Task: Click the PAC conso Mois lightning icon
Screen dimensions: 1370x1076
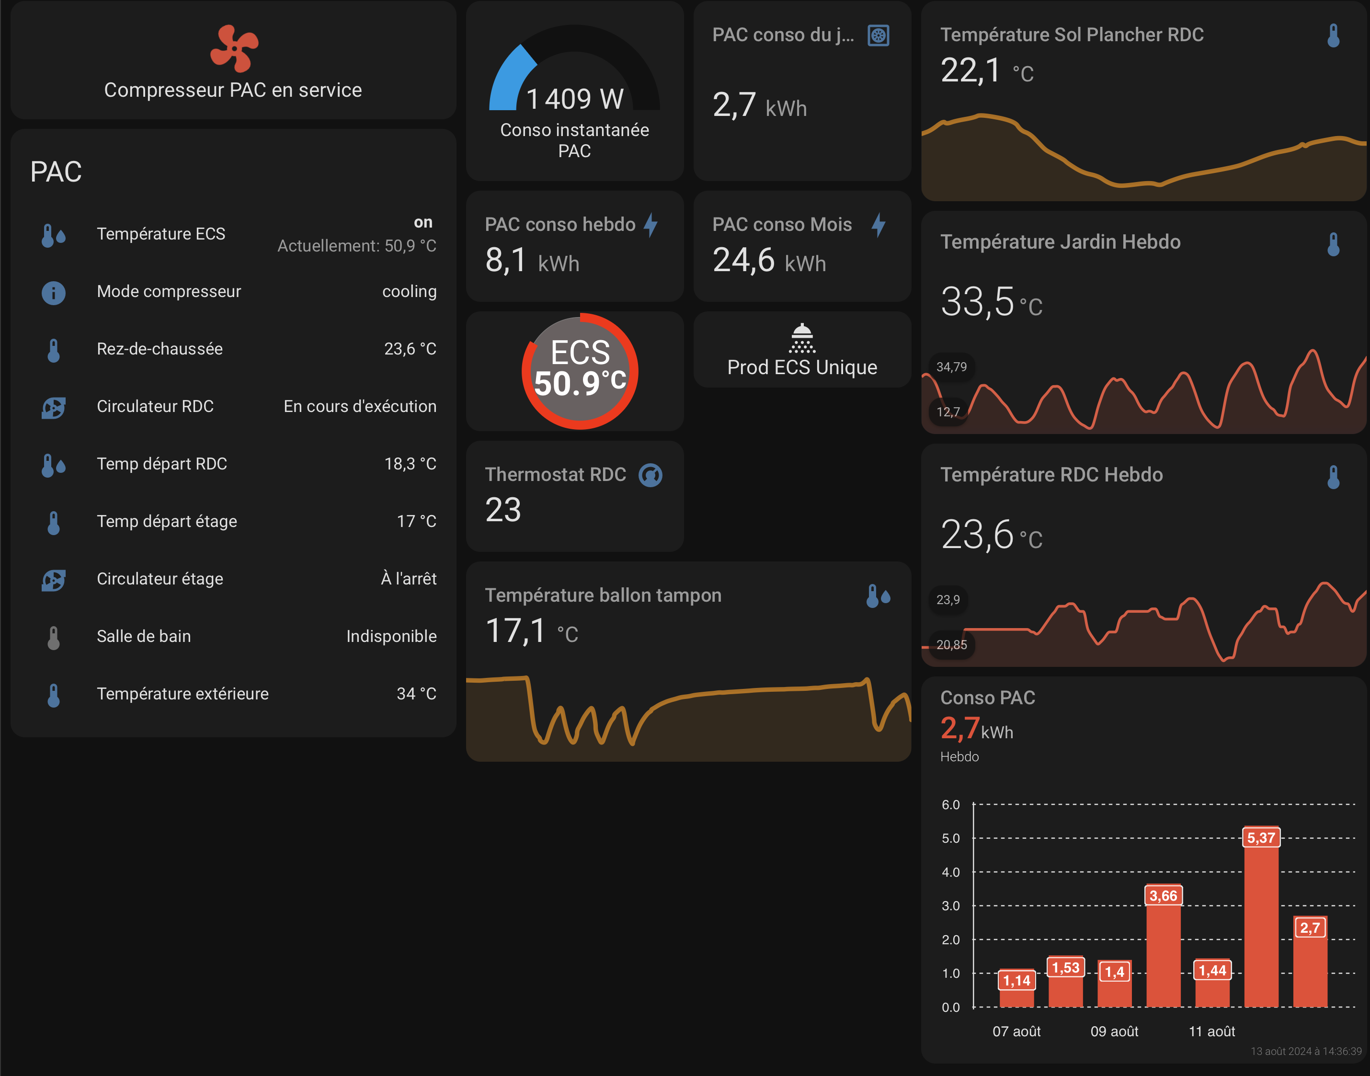Action: point(878,225)
